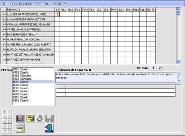Click up arrow of indicador text box
The width and height of the screenshot is (185, 136).
(179, 74)
